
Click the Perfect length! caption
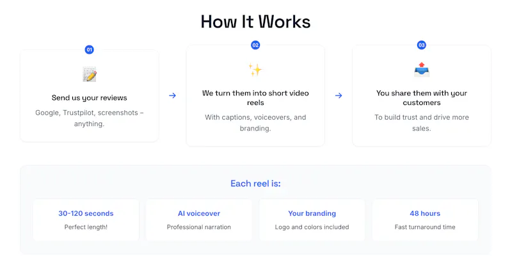(86, 227)
